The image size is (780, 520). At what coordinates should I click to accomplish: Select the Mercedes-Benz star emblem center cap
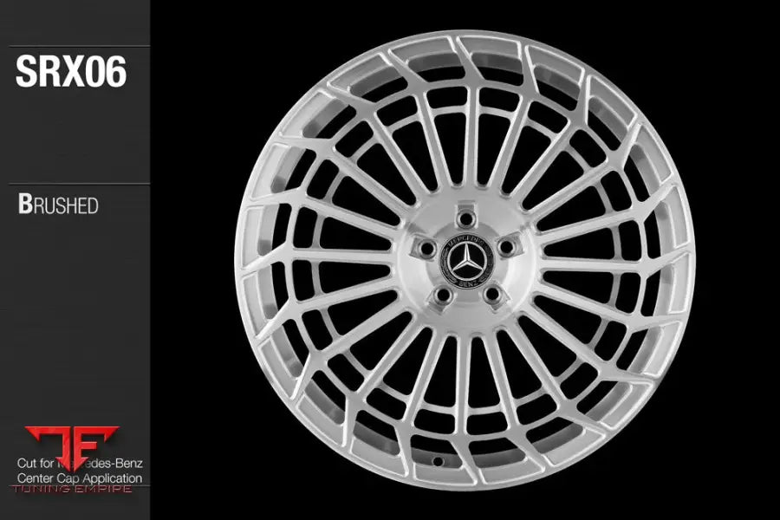coord(466,259)
